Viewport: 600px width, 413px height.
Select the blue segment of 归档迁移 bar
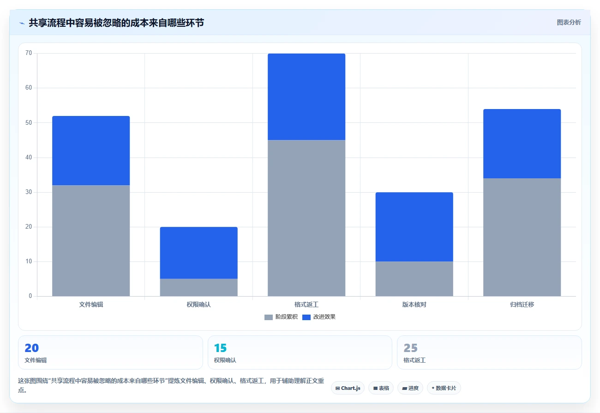[x=522, y=144]
